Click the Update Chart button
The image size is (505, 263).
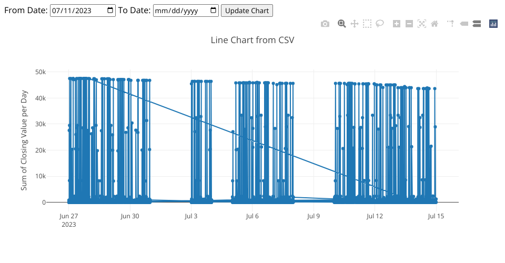(x=247, y=11)
